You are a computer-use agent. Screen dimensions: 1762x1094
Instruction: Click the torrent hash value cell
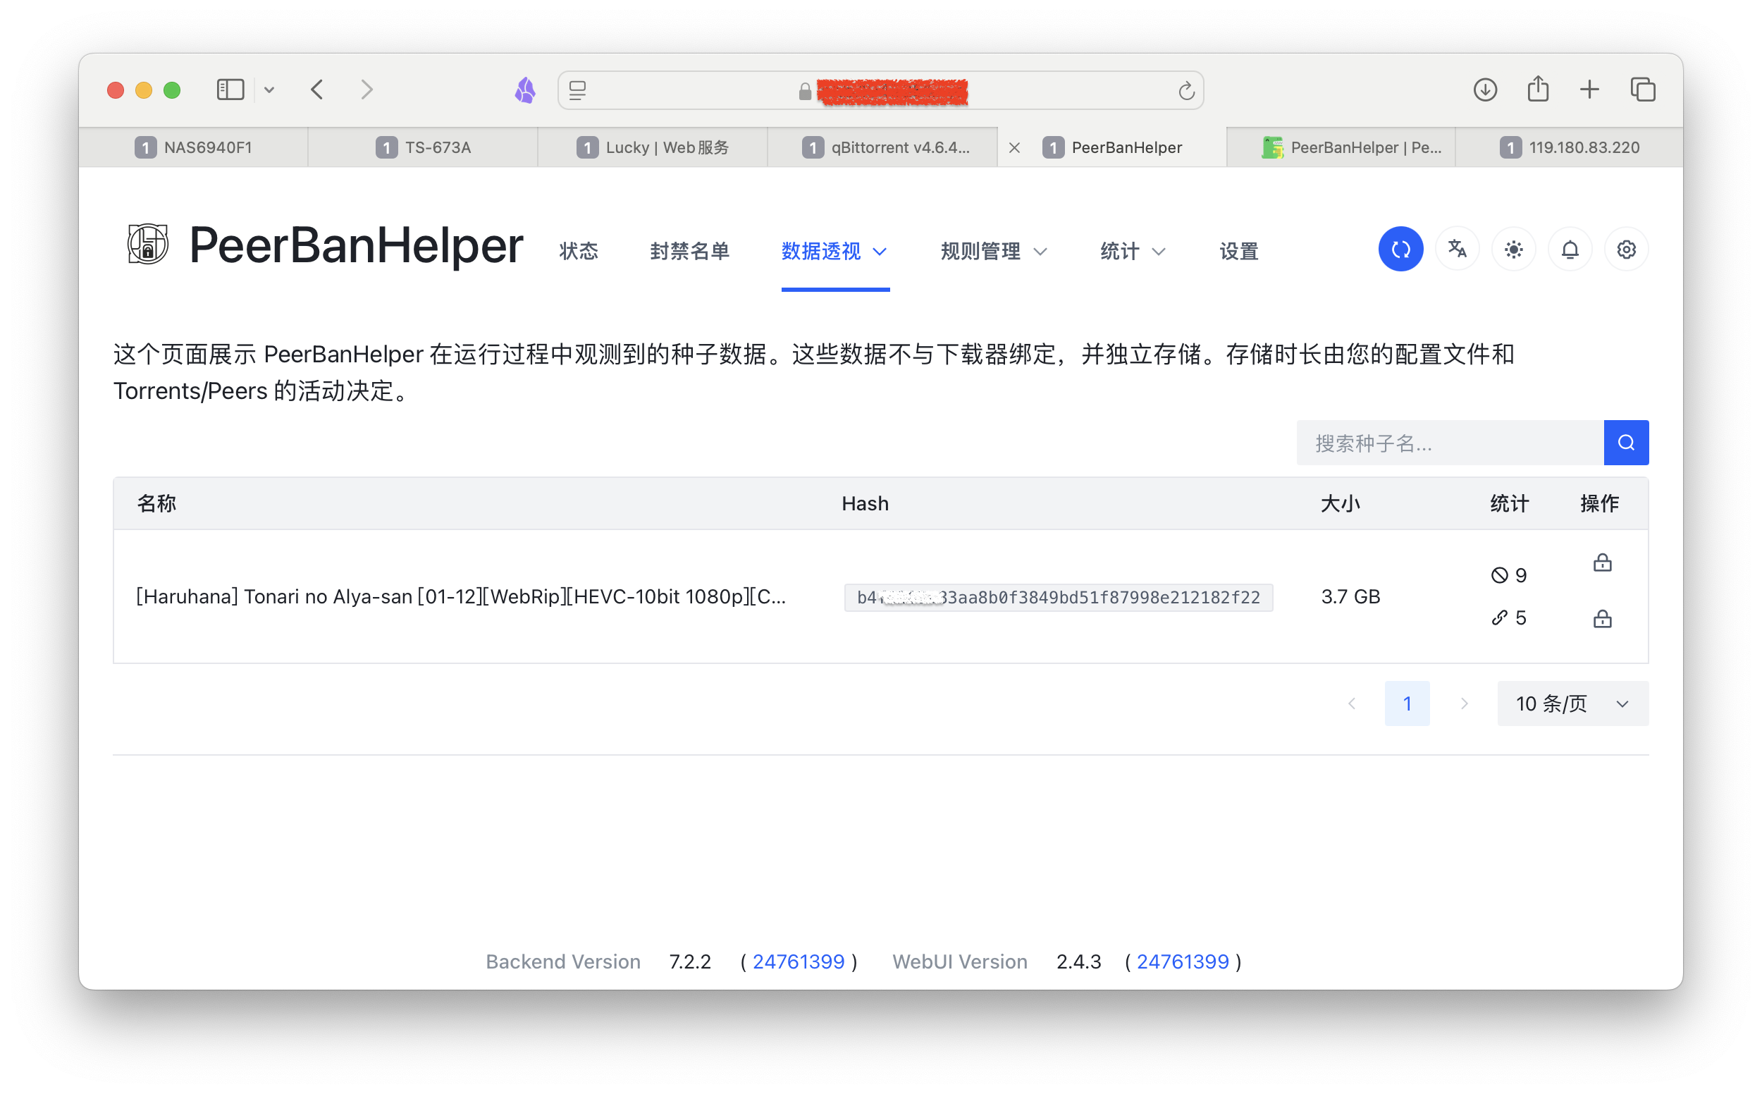[1058, 598]
